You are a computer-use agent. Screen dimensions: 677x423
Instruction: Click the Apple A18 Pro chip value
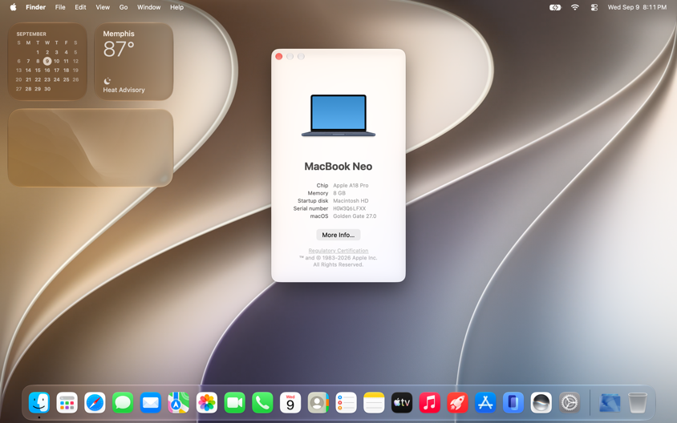click(x=351, y=185)
